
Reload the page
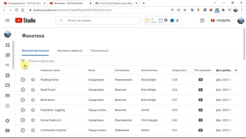pyautogui.click(x=16, y=10)
